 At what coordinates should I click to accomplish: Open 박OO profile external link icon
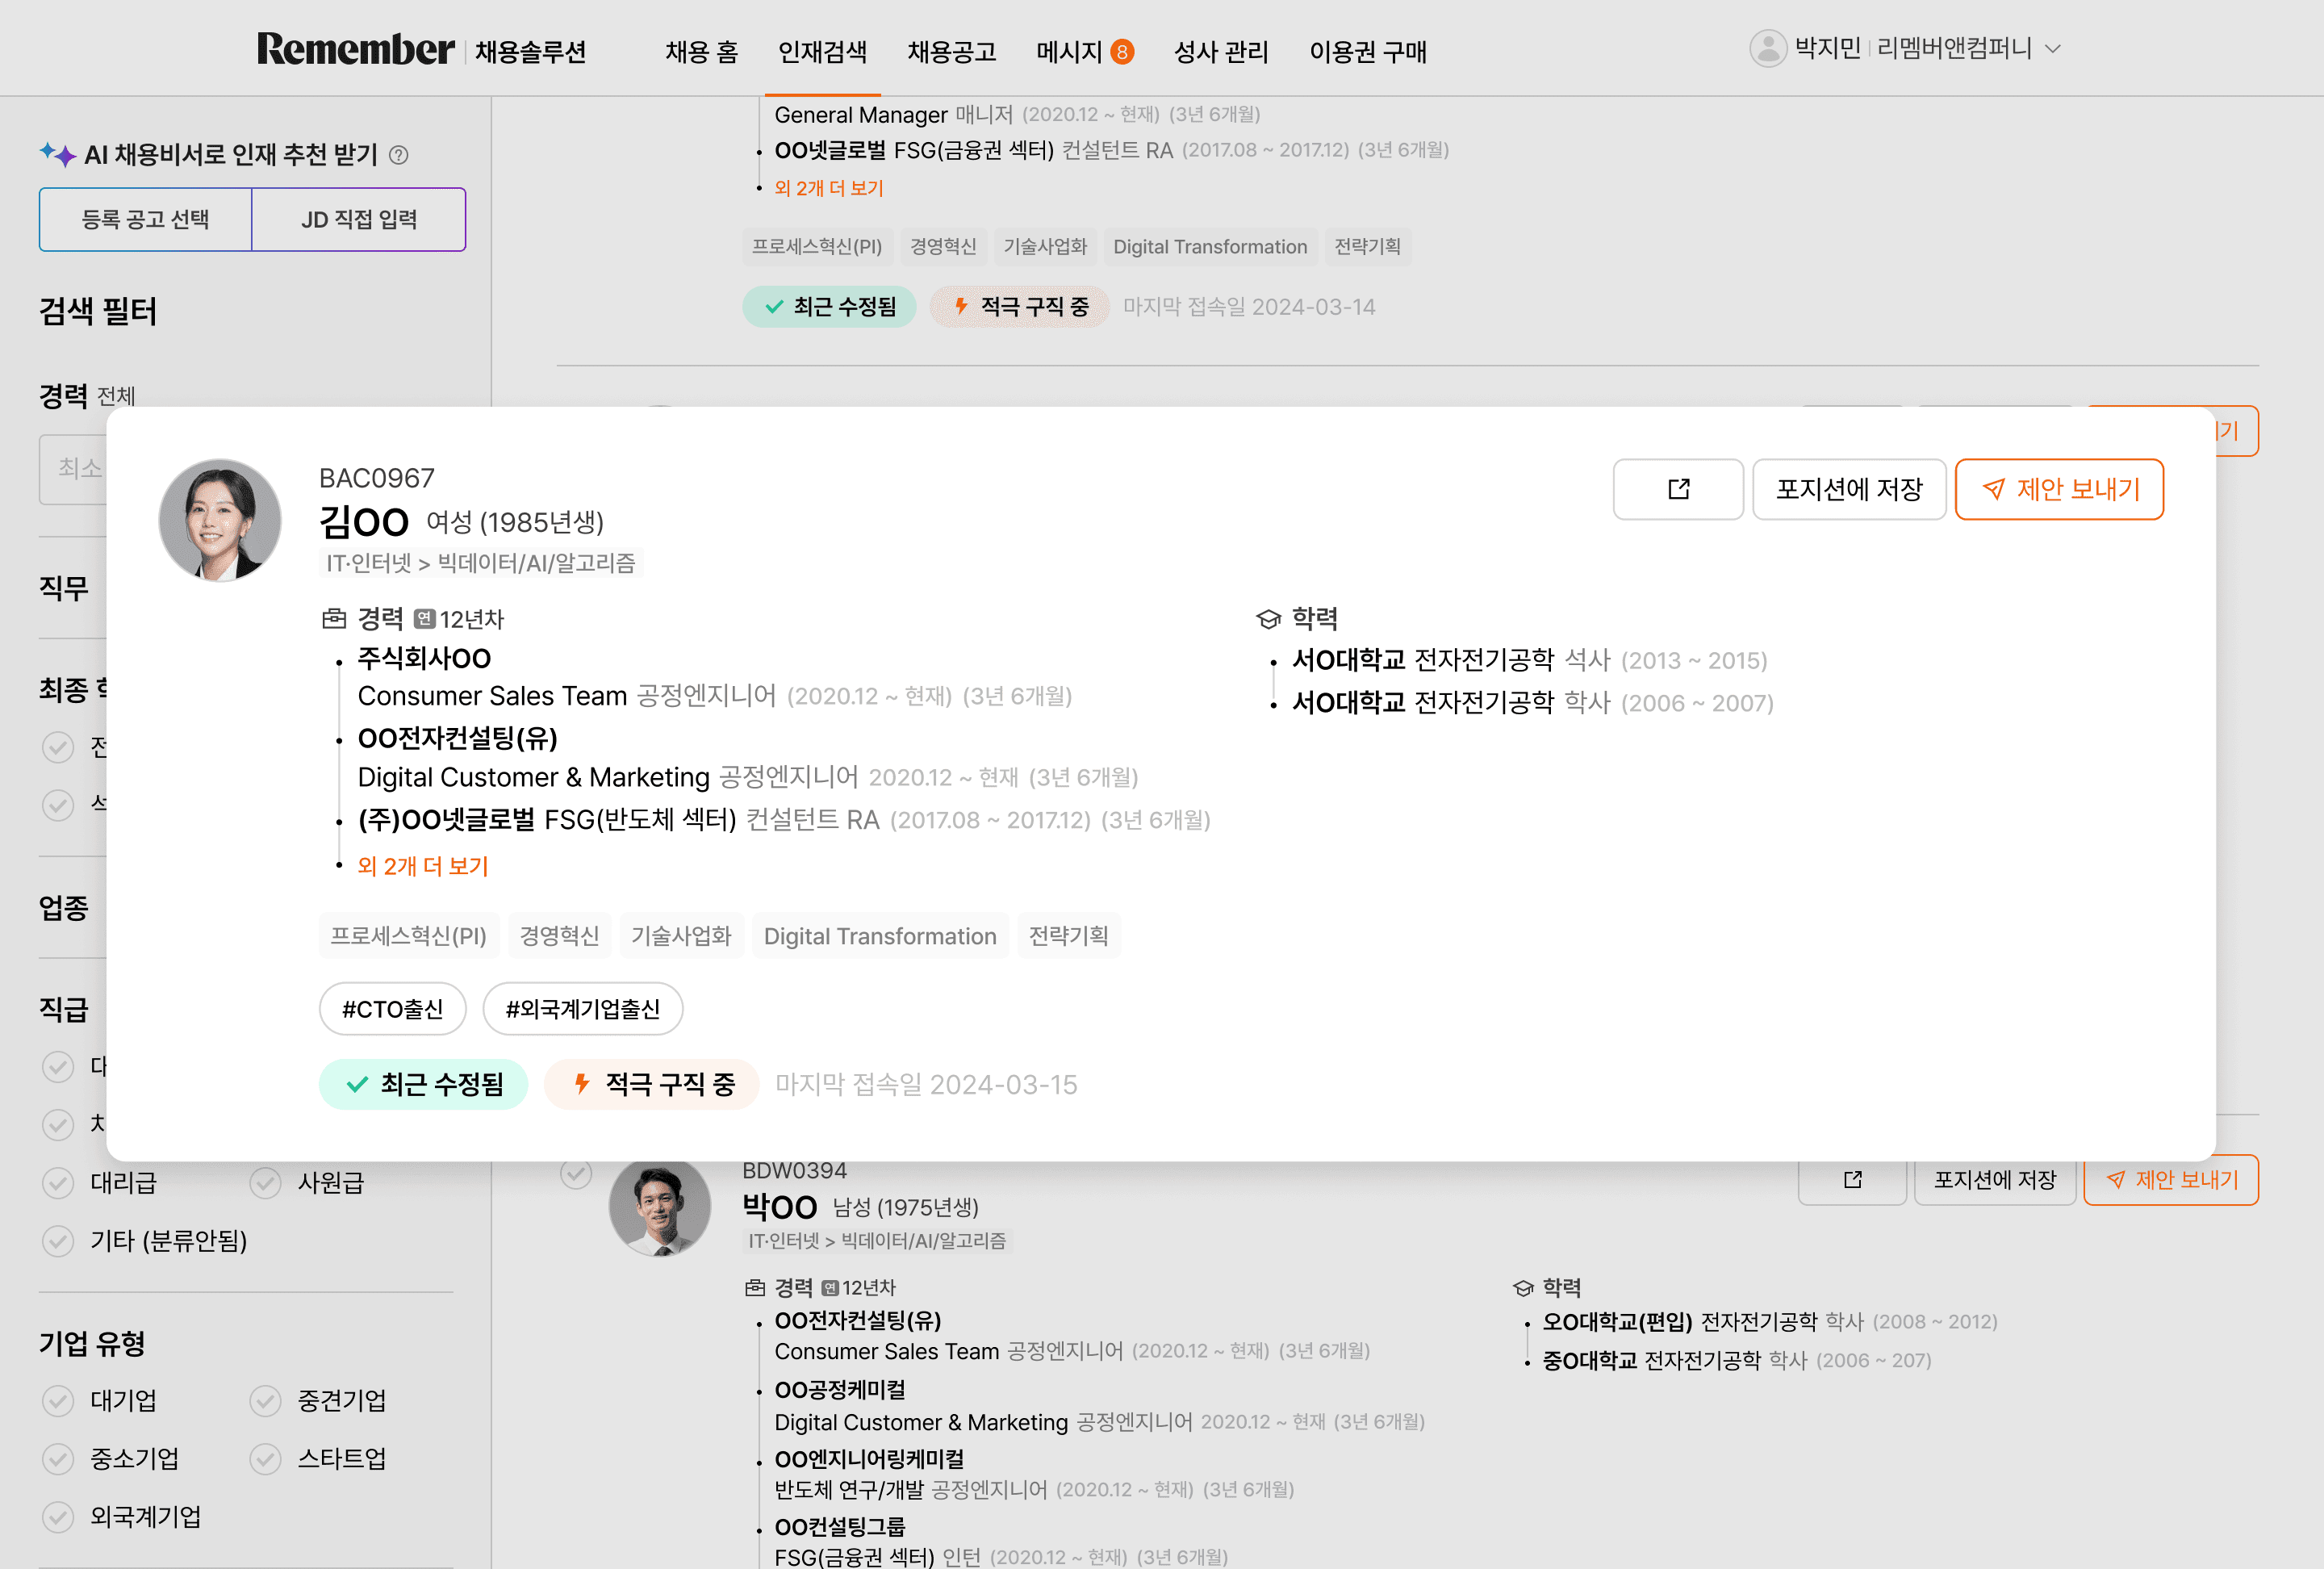tap(1851, 1180)
